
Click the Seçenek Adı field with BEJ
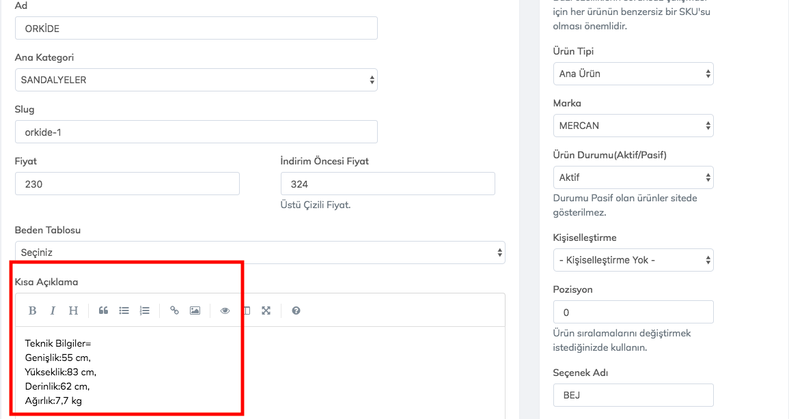pyautogui.click(x=633, y=395)
